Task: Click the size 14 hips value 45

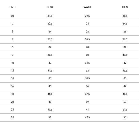Action: [x=125, y=78]
